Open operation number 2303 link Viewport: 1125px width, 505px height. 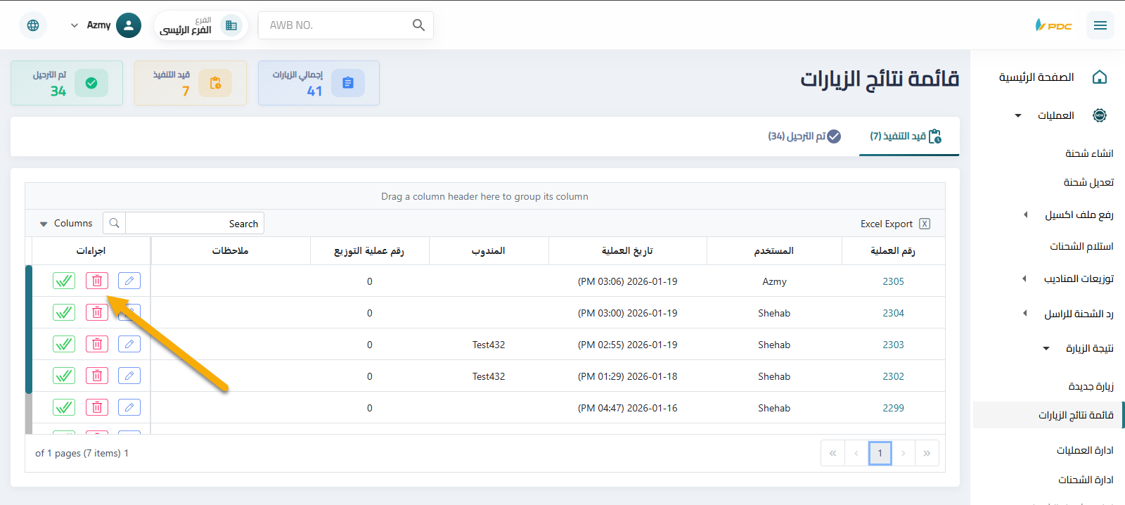pyautogui.click(x=893, y=345)
